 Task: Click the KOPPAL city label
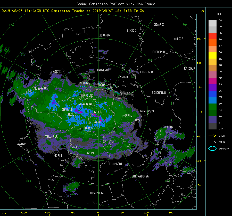(127, 116)
